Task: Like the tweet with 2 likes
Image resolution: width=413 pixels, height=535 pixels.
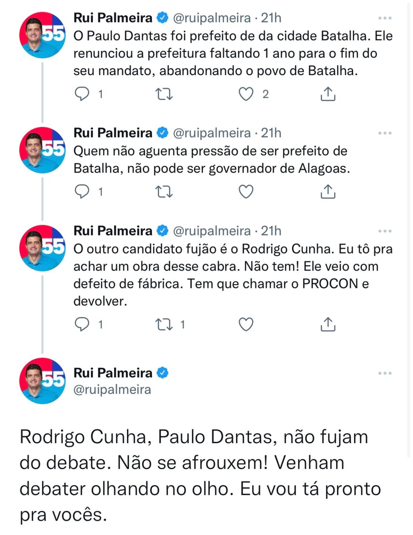Action: [246, 94]
